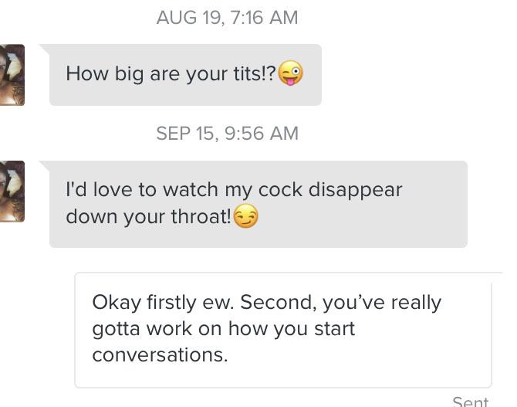The image size is (517, 407).
Task: Click the word "conversations." in the sent reply
Action: pyautogui.click(x=160, y=354)
